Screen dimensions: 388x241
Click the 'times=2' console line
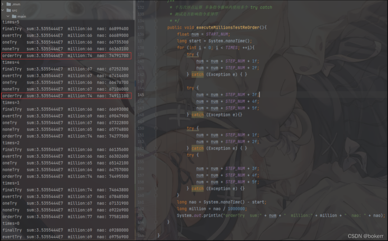pyautogui.click(x=11, y=143)
